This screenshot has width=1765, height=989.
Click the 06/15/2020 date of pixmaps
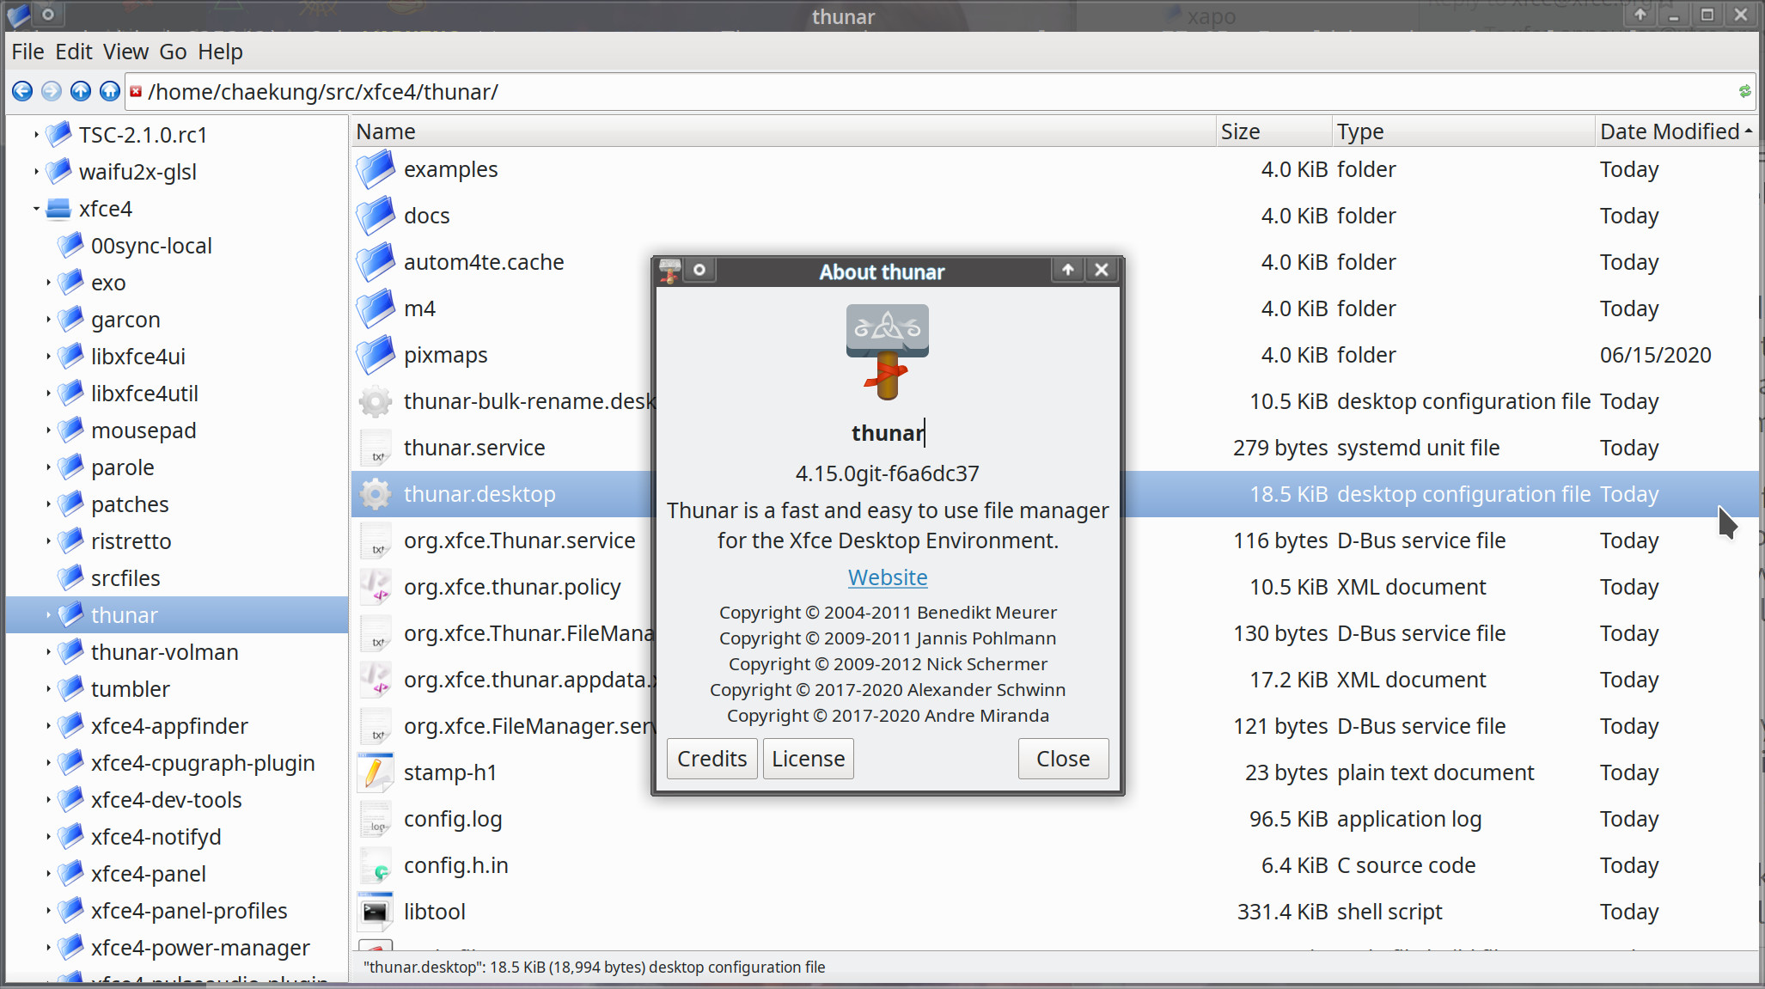pos(1655,355)
